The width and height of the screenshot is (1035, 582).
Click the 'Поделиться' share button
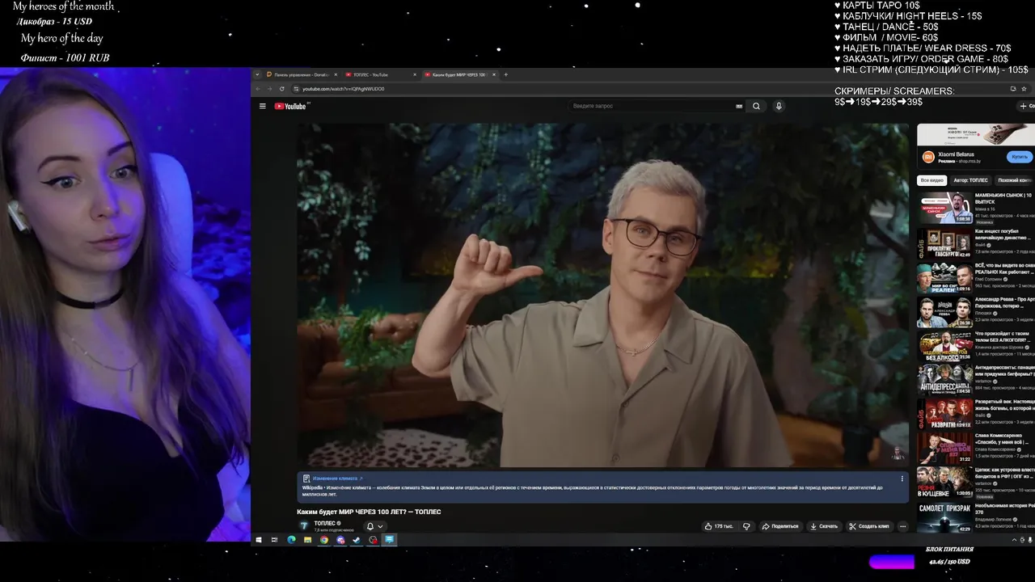(x=780, y=526)
